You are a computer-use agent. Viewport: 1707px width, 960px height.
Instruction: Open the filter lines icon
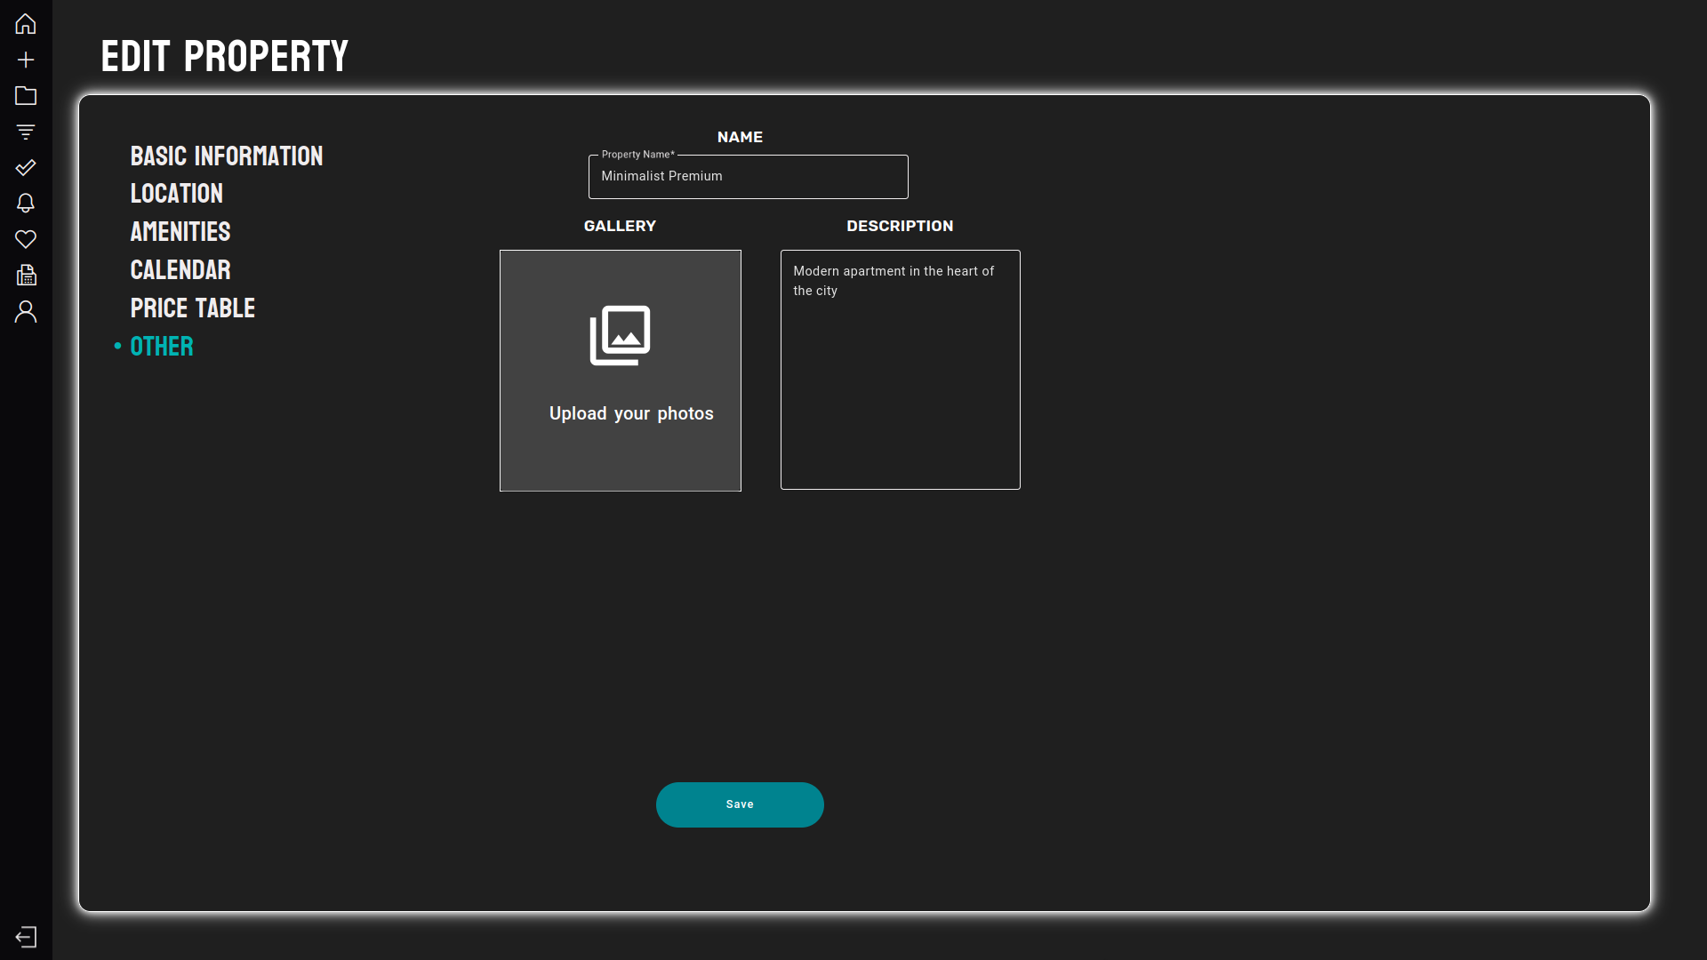point(26,132)
